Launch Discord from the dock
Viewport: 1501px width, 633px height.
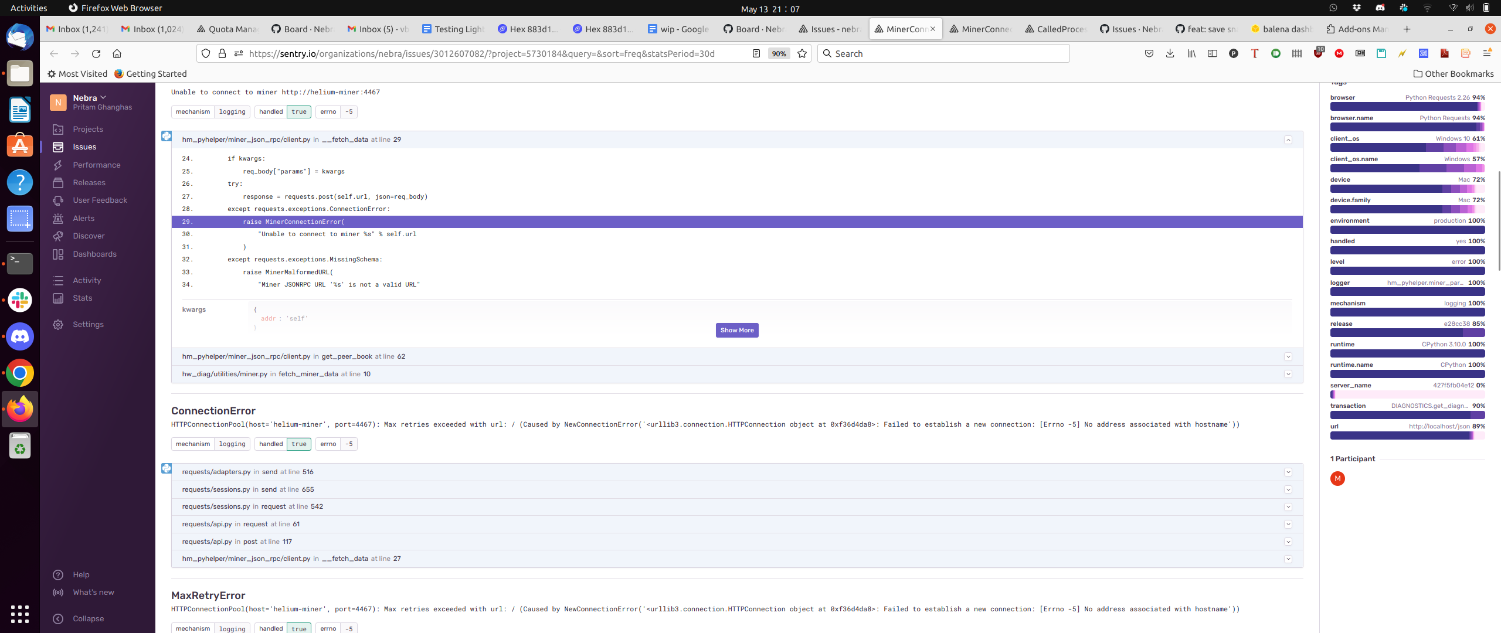click(x=20, y=336)
